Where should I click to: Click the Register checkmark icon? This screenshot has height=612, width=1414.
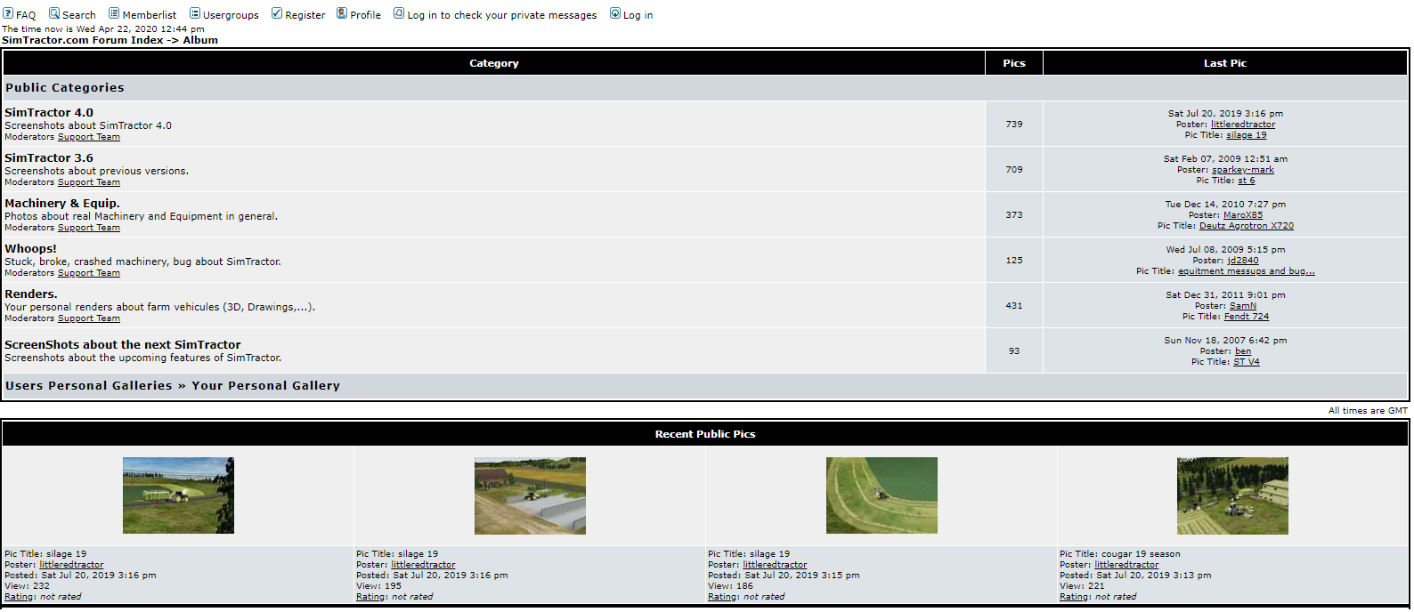pyautogui.click(x=277, y=13)
